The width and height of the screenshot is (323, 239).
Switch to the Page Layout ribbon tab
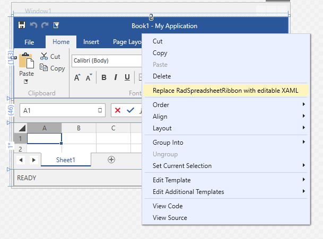click(x=127, y=42)
